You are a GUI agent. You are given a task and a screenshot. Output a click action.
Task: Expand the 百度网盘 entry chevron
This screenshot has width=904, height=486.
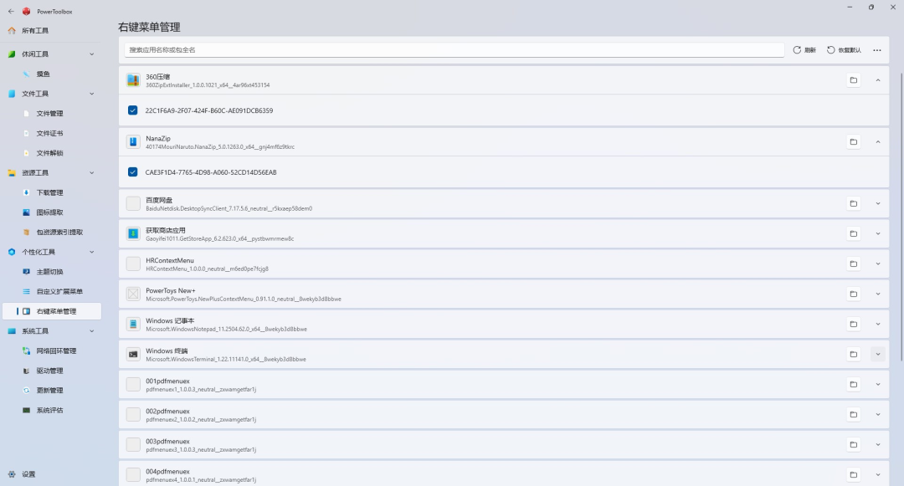click(877, 203)
